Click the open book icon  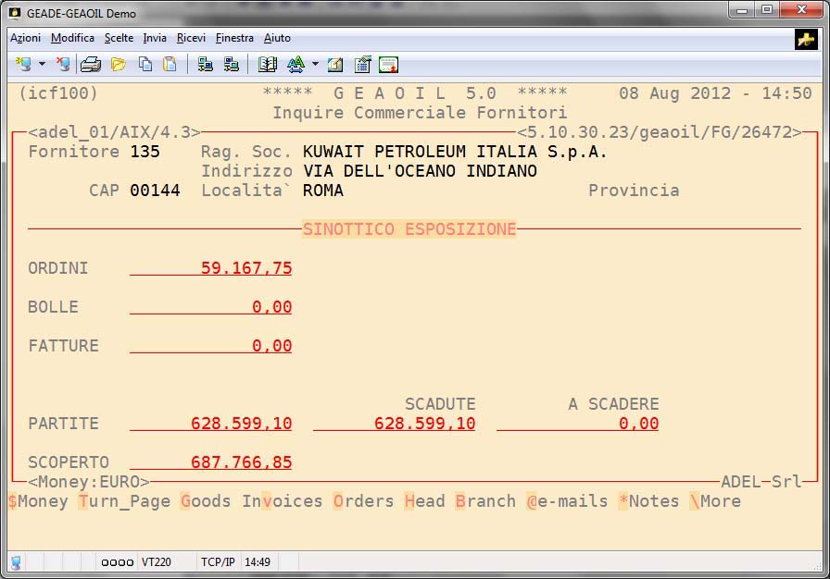pyautogui.click(x=268, y=65)
